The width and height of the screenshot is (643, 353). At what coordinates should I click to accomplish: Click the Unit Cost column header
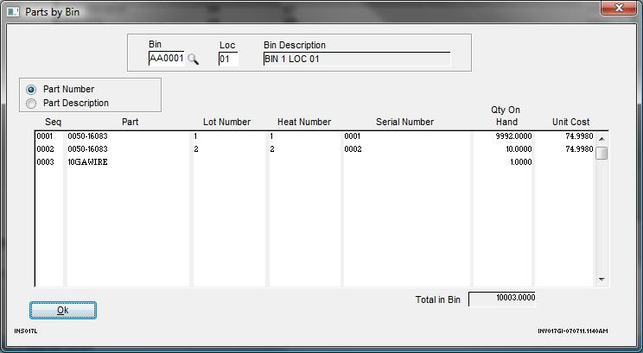570,122
